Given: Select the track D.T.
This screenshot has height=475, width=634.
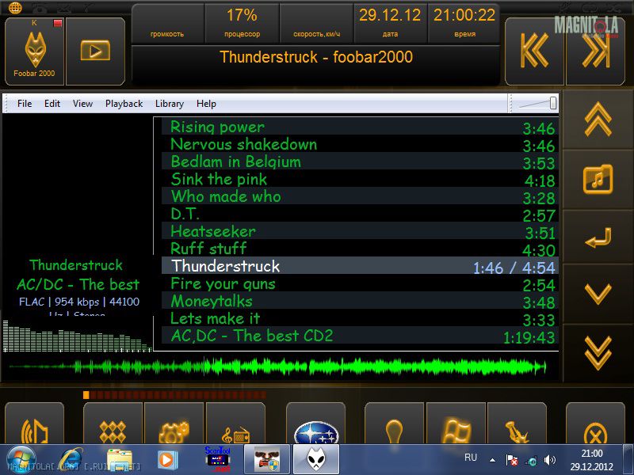Looking at the screenshot, I should tap(360, 214).
